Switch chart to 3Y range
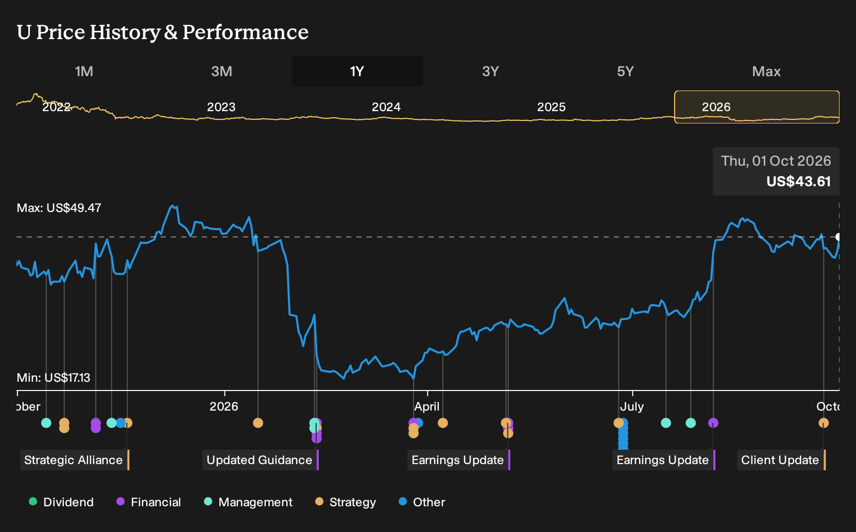 click(490, 71)
